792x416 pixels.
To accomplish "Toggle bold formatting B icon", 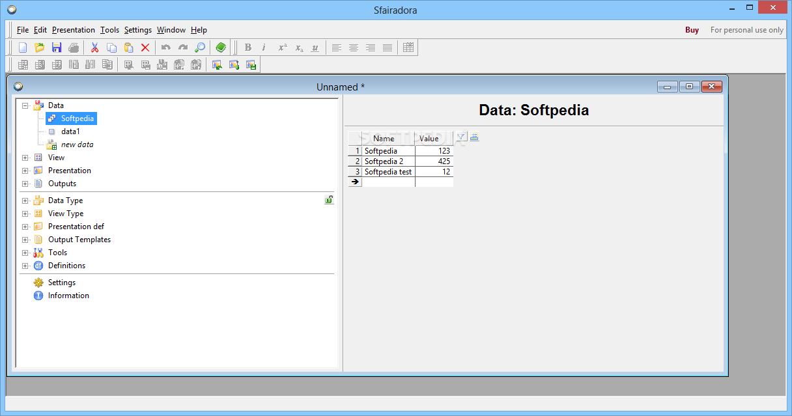I will click(247, 48).
